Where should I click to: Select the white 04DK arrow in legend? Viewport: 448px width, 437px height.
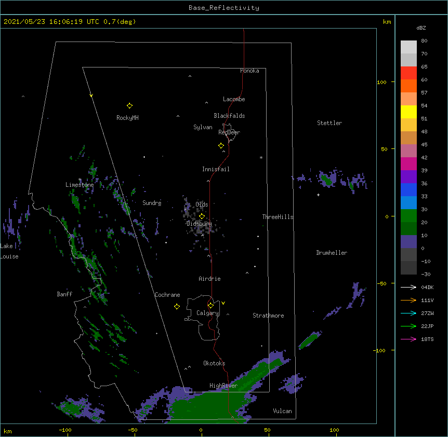tap(409, 287)
